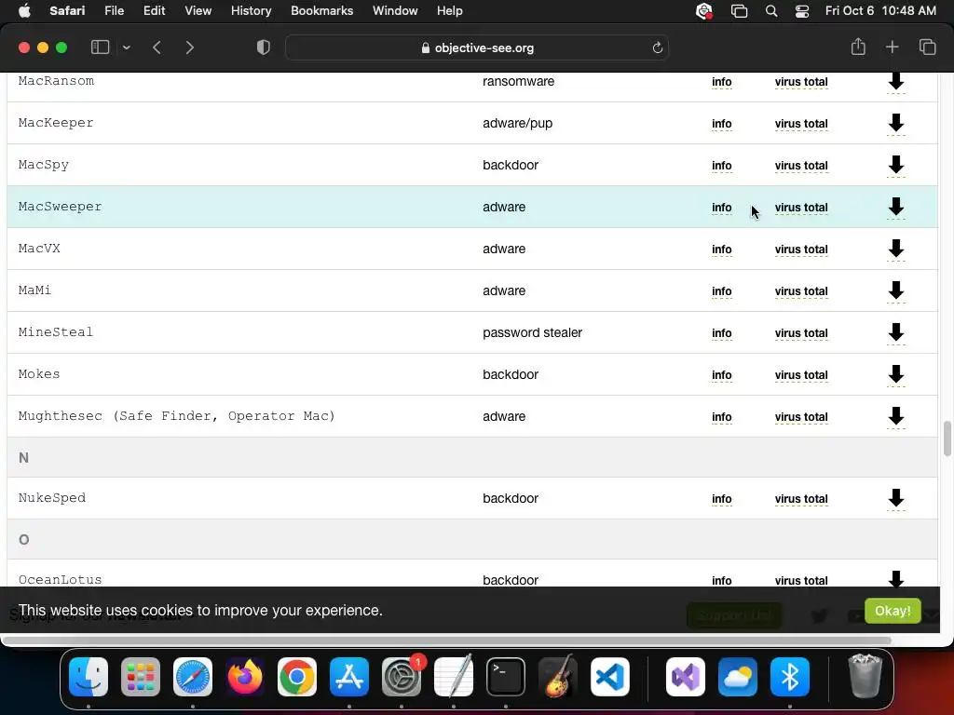
Task: Open Spotlight search in menu bar
Action: 770,11
